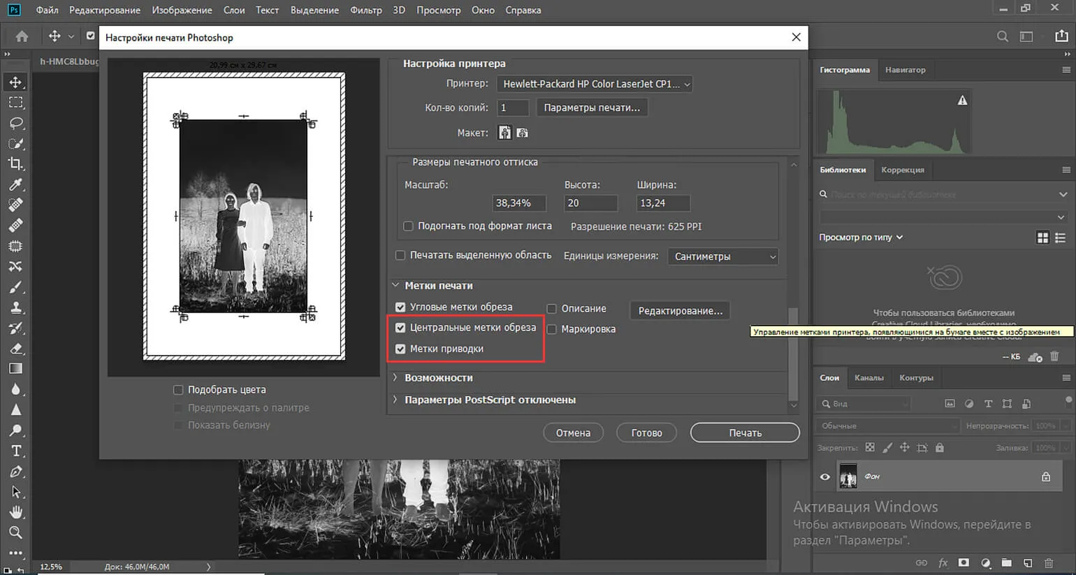Screen dimensions: 1076x575
Task: Click landscape layout orientation icon
Action: [522, 133]
